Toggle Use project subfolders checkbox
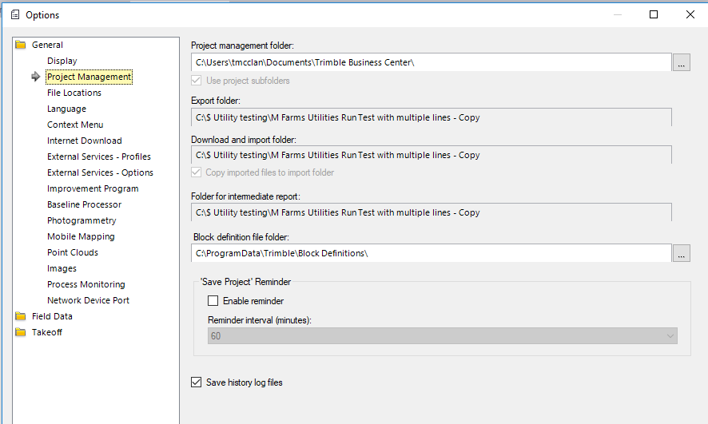The height and width of the screenshot is (424, 708). coord(197,81)
